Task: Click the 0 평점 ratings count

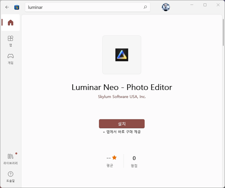Action: point(134,161)
